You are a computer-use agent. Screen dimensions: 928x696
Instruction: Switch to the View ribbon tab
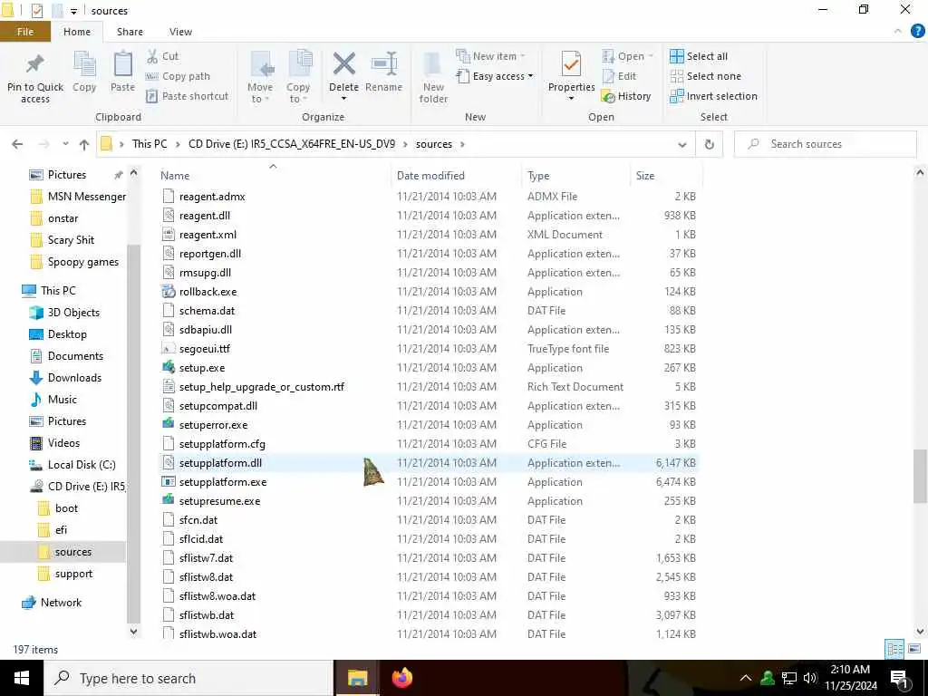point(180,32)
